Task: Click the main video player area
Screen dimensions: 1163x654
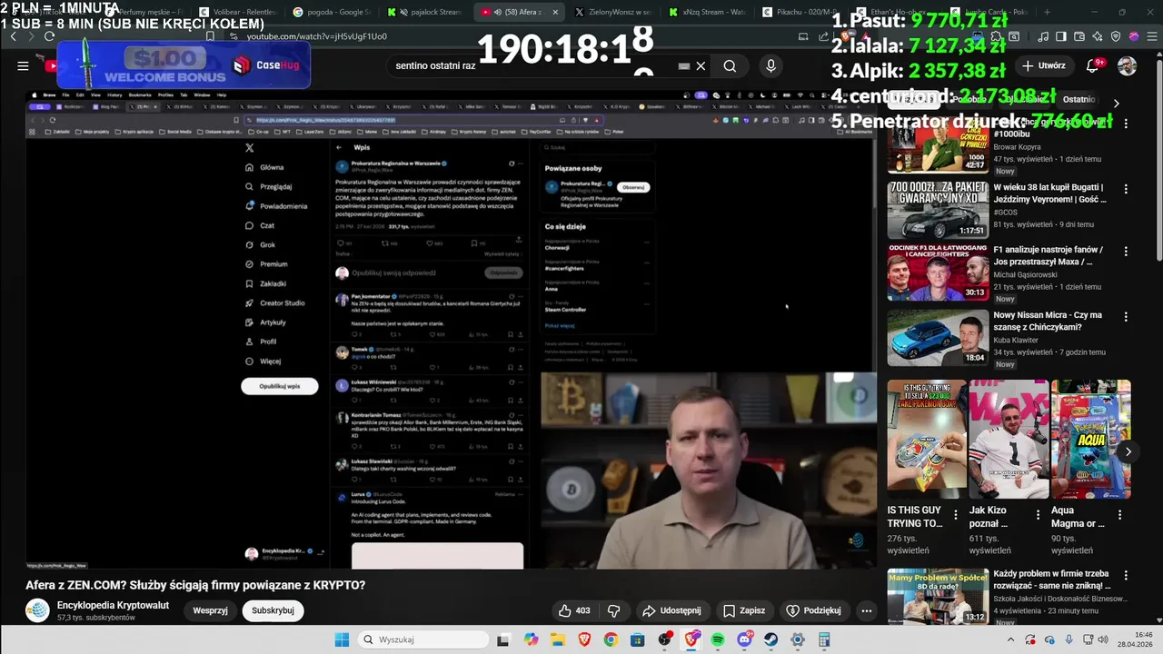Action: pos(452,330)
